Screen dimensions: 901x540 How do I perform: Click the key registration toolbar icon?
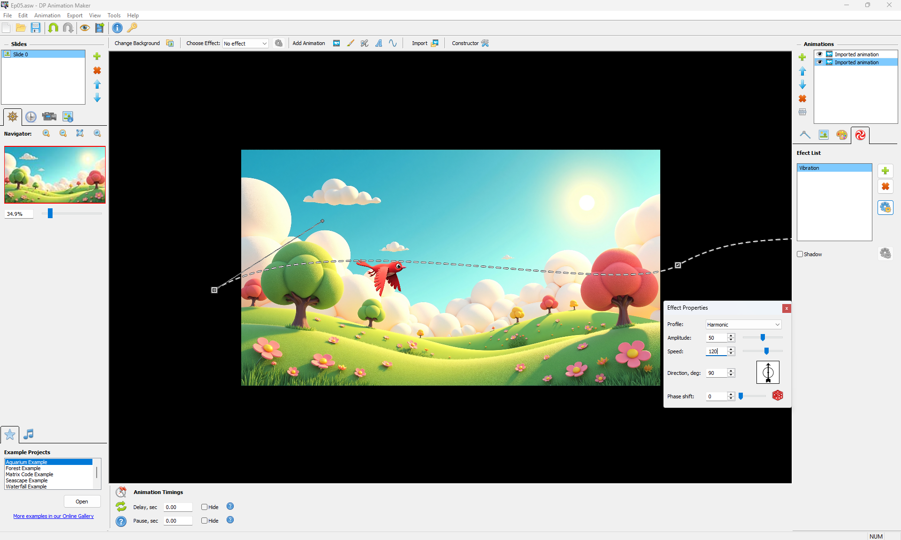[x=132, y=28]
